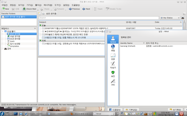Click the Trash toolbar button
The width and height of the screenshot is (187, 116).
(98, 9)
